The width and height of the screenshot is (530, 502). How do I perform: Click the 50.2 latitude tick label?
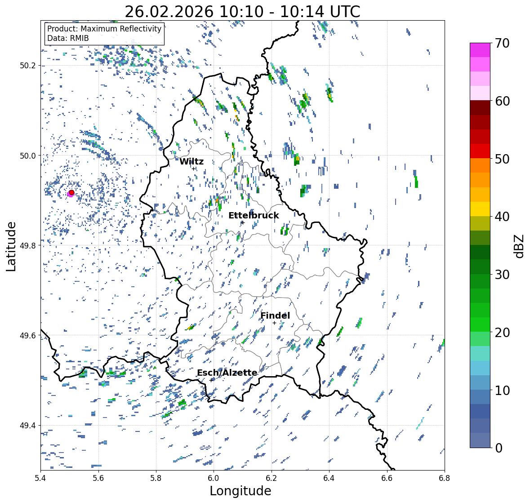pos(28,66)
